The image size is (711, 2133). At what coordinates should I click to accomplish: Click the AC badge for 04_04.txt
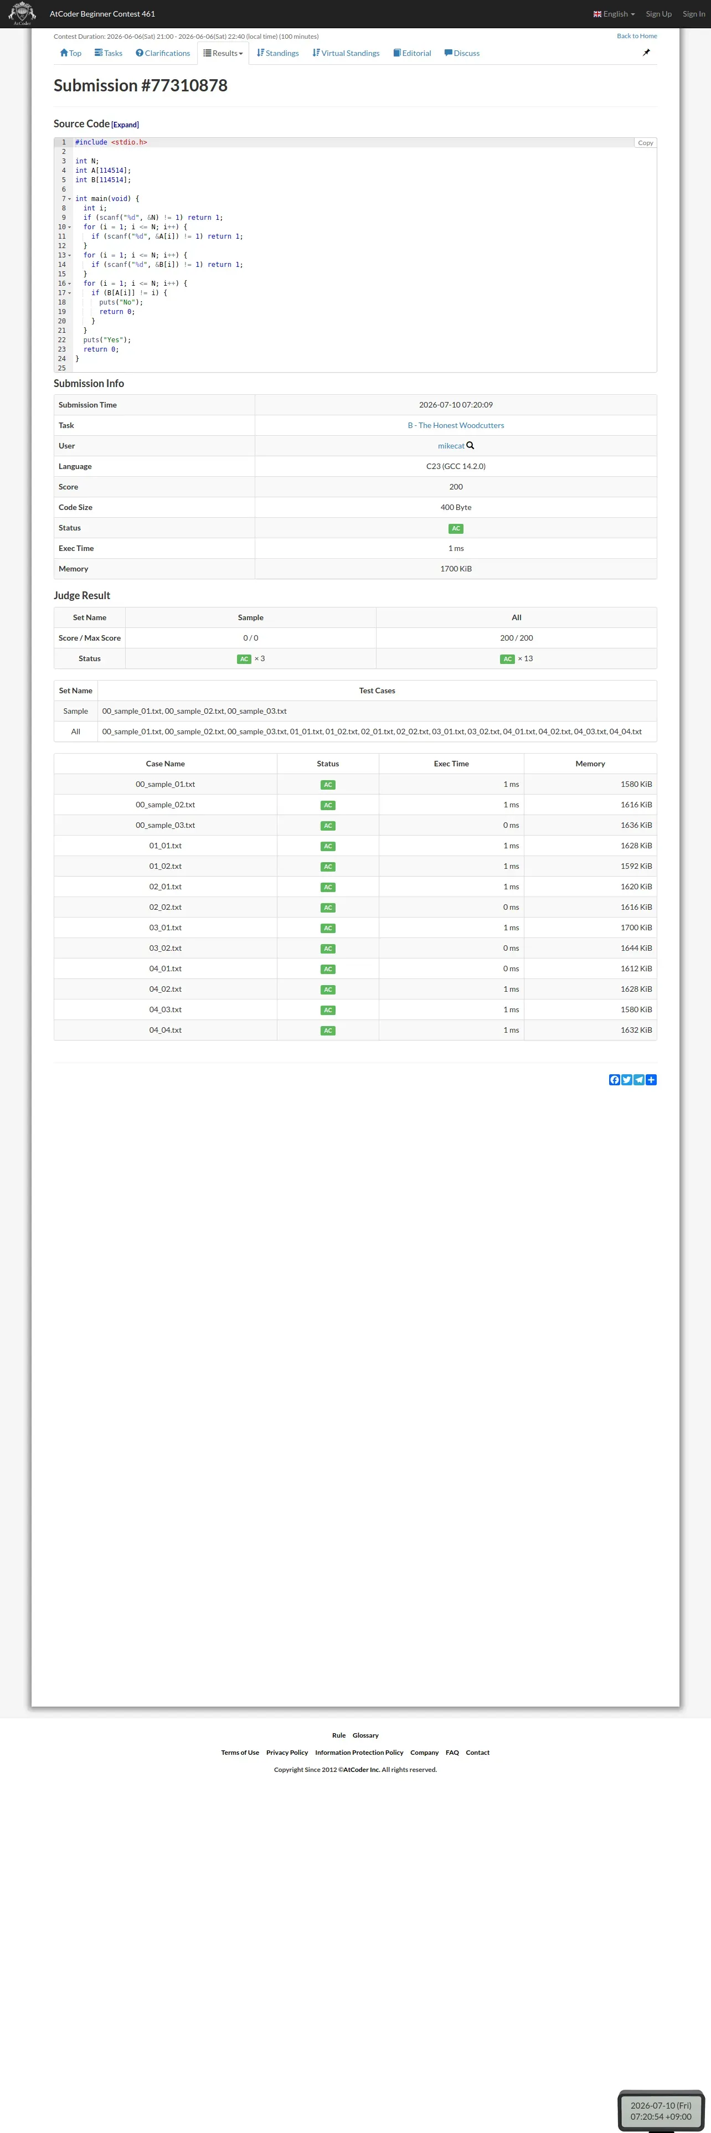[x=328, y=1031]
